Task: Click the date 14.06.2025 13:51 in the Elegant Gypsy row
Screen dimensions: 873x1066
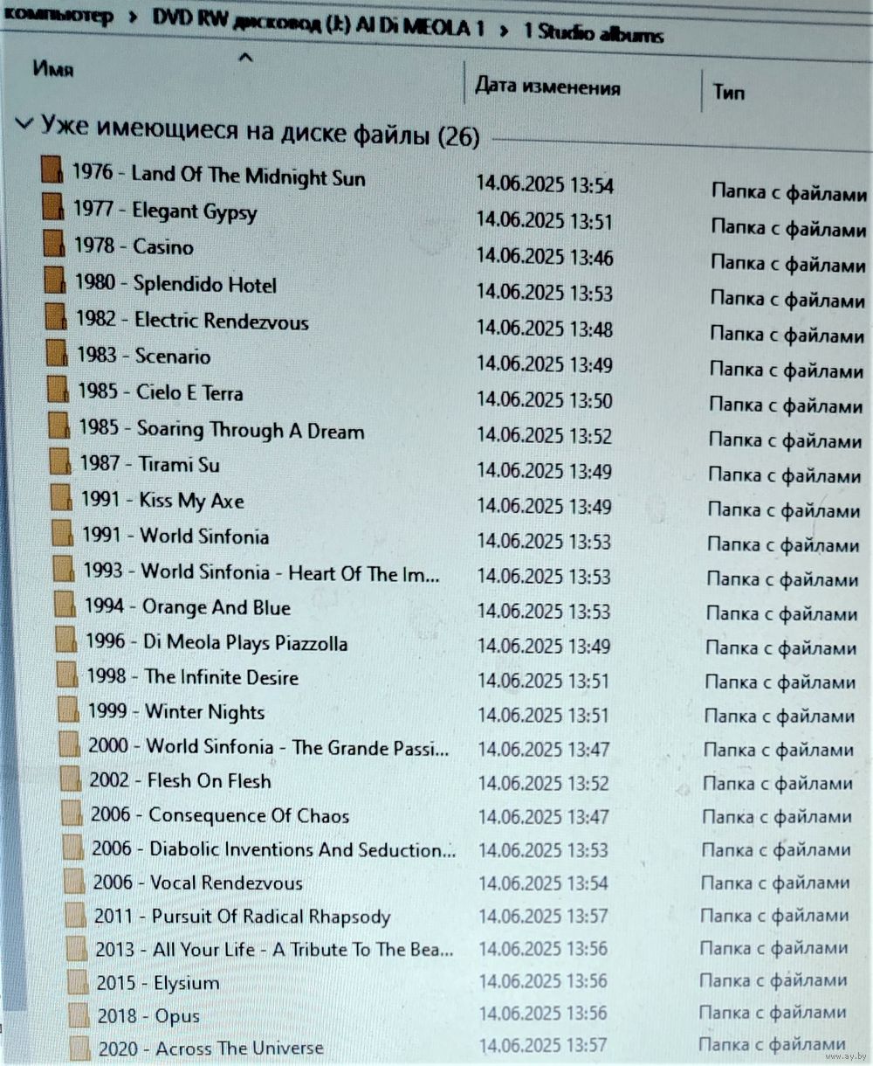Action: 545,220
